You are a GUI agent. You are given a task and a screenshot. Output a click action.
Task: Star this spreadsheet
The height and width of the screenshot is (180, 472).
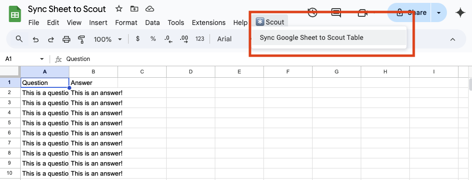tap(119, 9)
